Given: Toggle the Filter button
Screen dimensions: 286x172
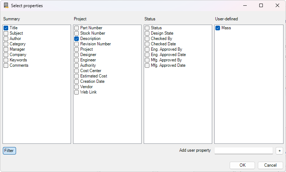Looking at the screenshot, I should (x=9, y=151).
